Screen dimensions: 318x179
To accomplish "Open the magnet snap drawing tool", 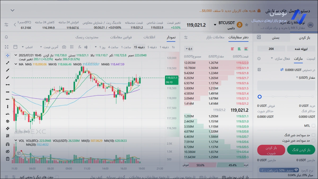I will pos(7,144).
